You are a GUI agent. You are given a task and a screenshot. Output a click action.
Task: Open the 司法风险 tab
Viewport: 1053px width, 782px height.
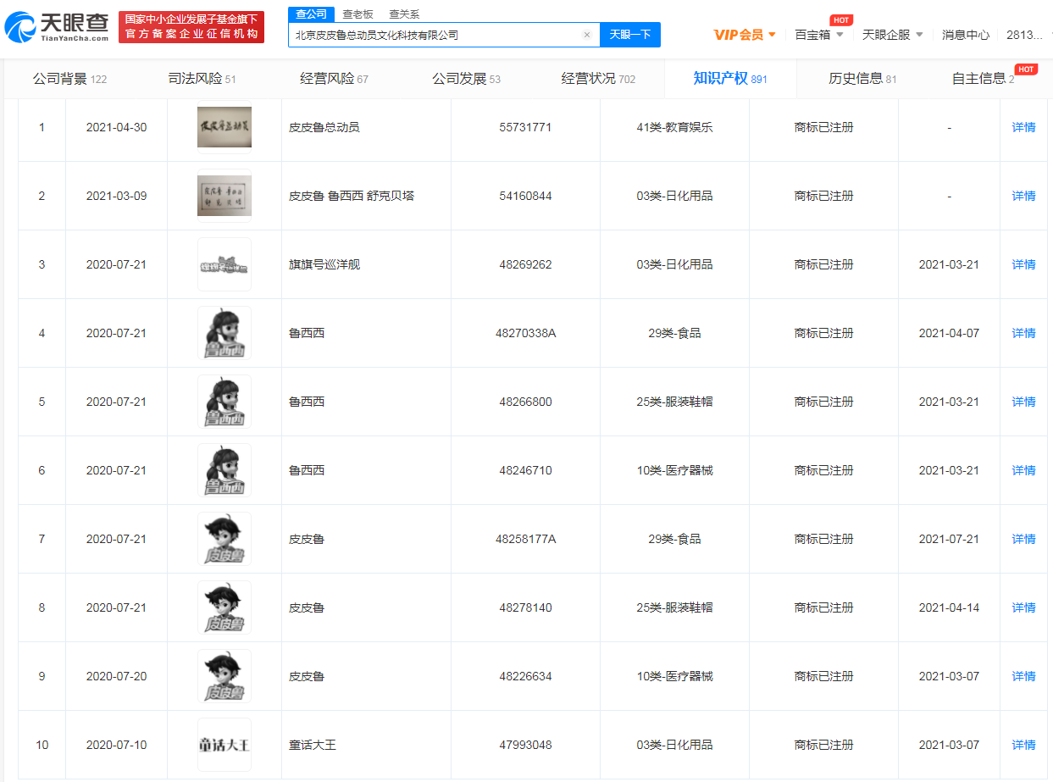coord(202,79)
